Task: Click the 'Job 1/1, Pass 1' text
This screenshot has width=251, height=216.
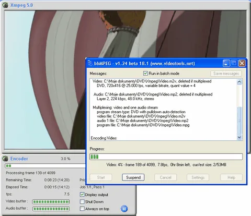Action: (92, 187)
